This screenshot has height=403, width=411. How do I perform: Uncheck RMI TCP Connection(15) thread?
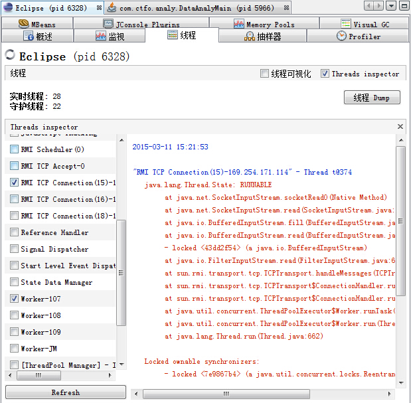[x=14, y=182]
